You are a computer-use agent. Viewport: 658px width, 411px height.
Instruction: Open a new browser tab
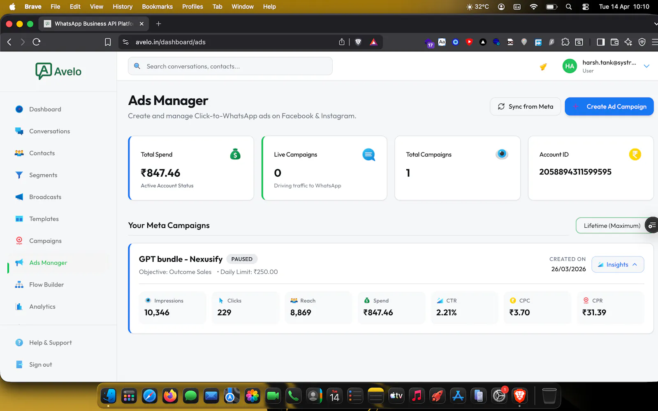(x=158, y=24)
